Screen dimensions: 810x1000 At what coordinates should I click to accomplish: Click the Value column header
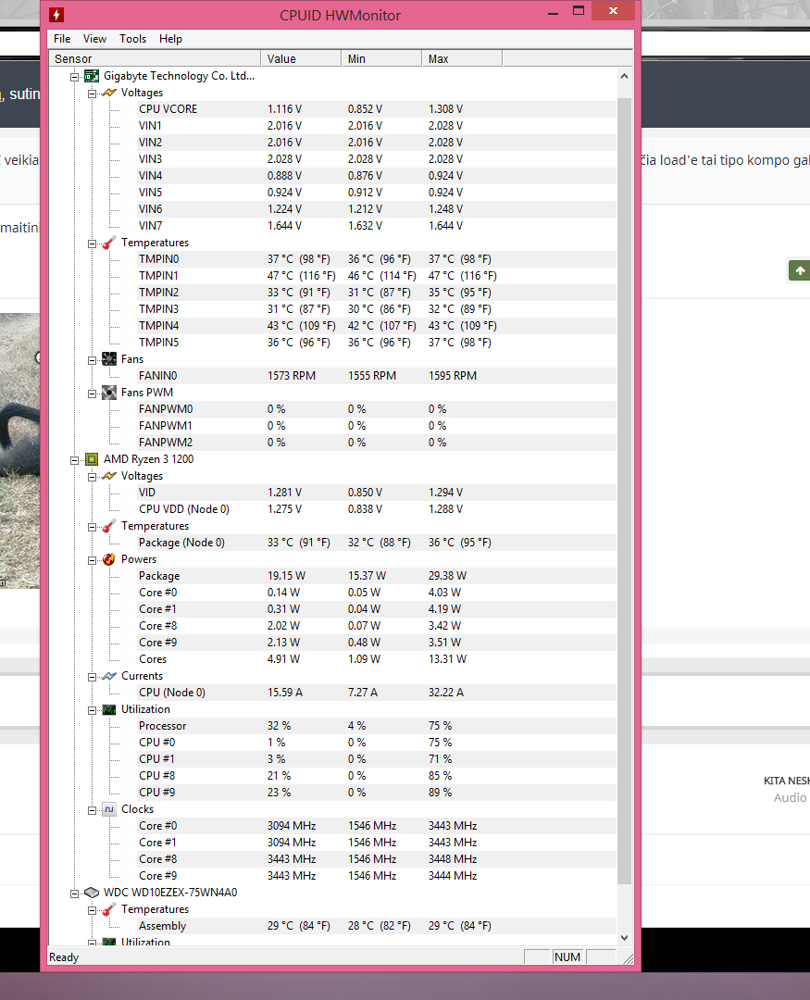pyautogui.click(x=301, y=58)
